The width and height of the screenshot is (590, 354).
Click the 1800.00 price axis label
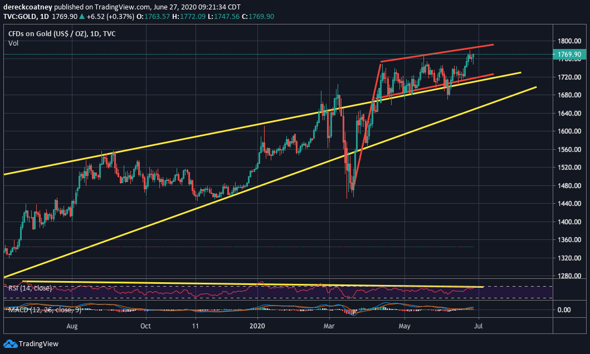(569, 41)
